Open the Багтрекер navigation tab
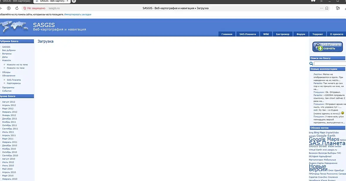 pos(282,34)
